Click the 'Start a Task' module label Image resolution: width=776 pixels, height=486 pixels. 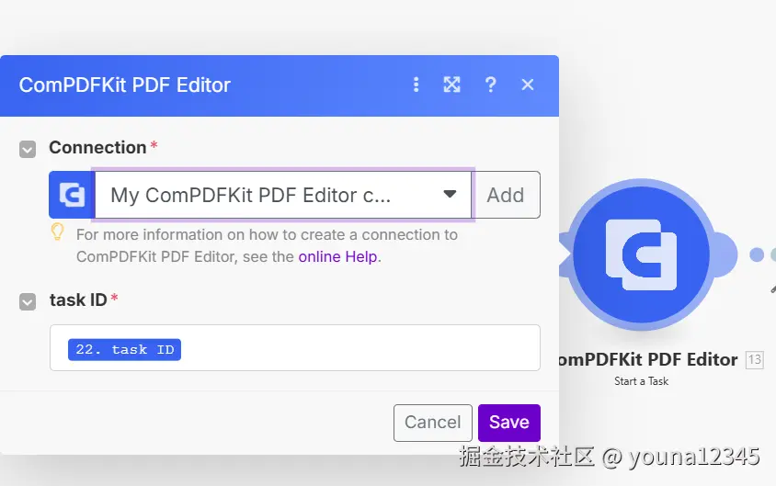(642, 381)
